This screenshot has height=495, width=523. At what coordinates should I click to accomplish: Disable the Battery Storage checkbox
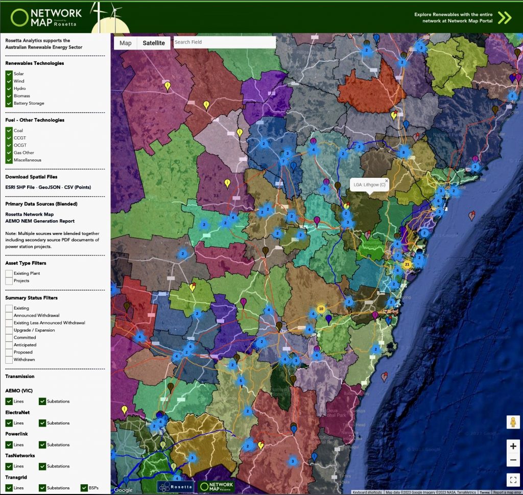pos(9,103)
